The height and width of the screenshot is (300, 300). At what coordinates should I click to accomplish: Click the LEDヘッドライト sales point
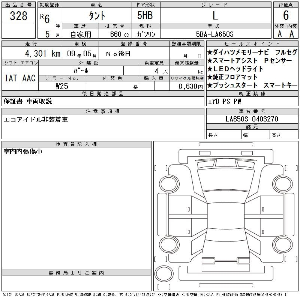point(235,69)
